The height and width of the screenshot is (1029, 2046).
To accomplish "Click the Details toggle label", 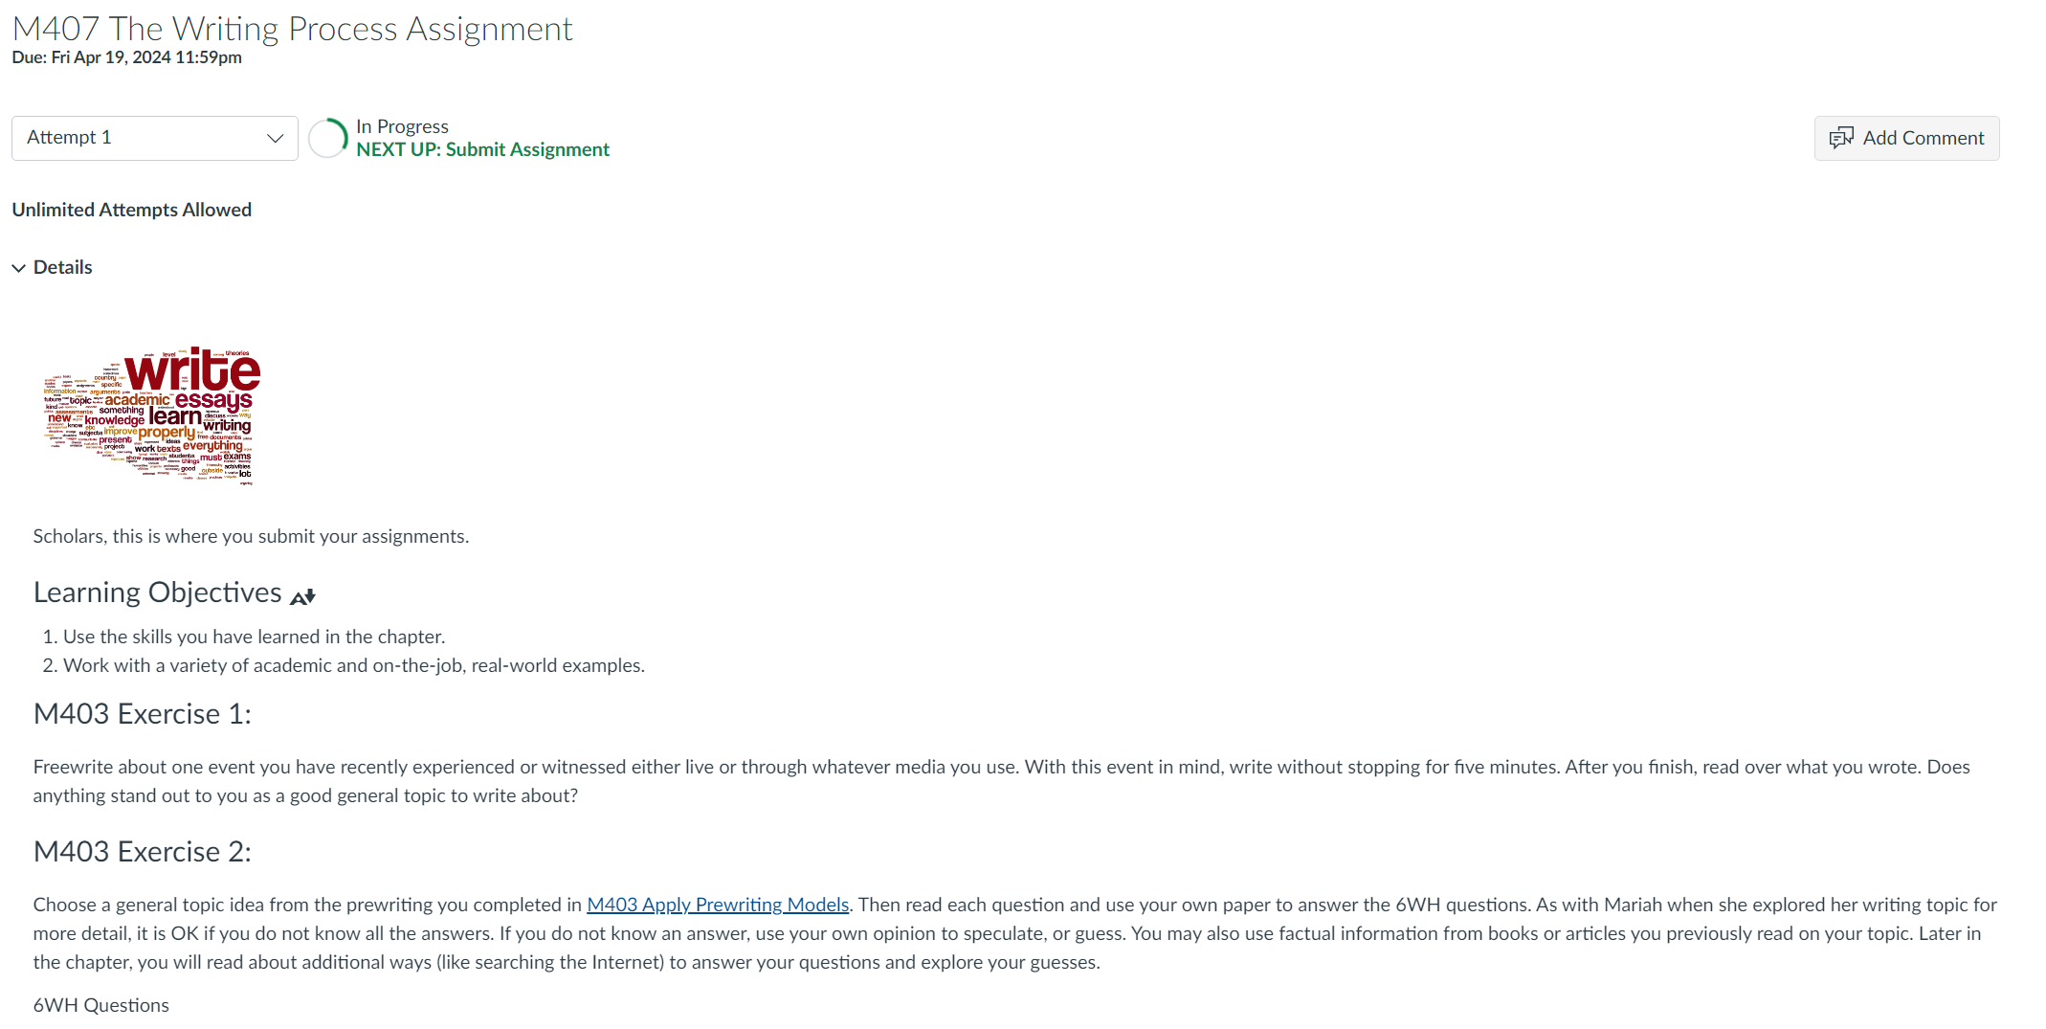I will pos(63,267).
